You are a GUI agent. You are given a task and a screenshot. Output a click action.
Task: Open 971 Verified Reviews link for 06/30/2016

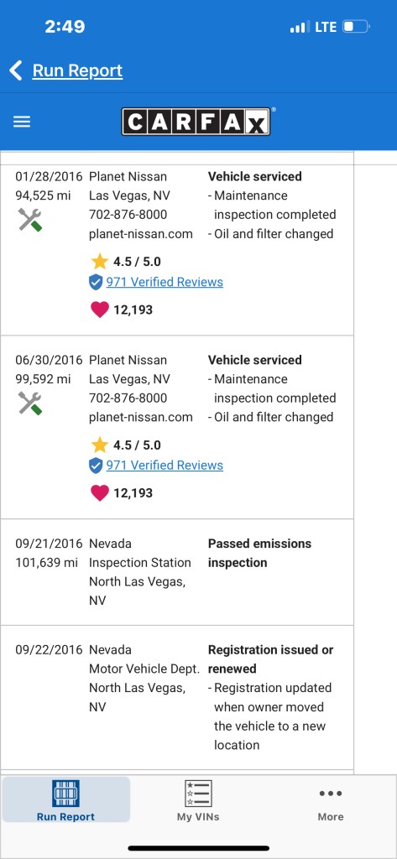(165, 465)
